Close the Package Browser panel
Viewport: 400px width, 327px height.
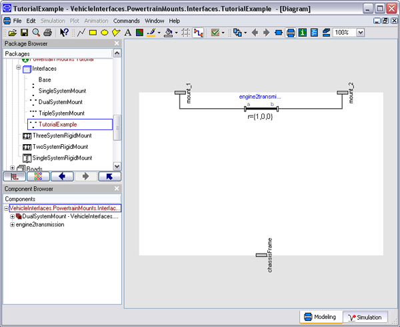pyautogui.click(x=117, y=43)
